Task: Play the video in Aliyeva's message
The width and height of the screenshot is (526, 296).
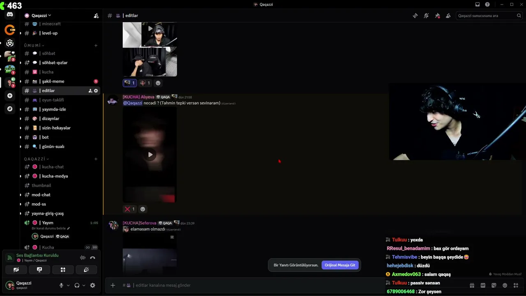Action: pyautogui.click(x=150, y=155)
